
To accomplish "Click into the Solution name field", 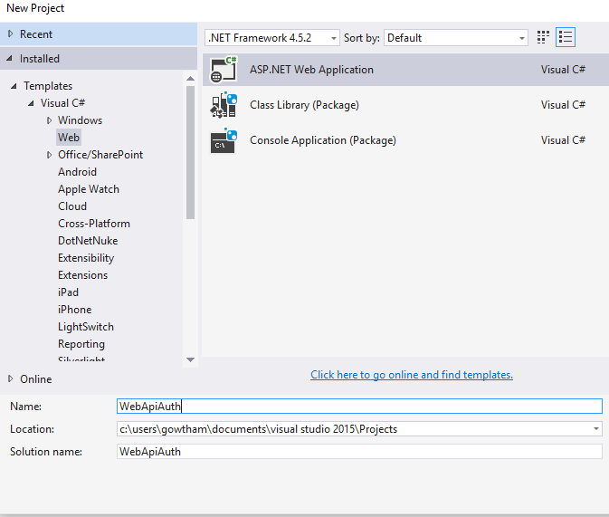I will click(359, 452).
